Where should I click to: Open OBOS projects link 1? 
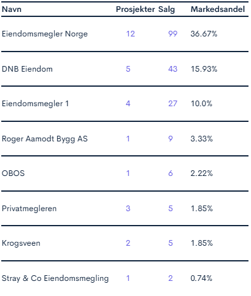128,173
